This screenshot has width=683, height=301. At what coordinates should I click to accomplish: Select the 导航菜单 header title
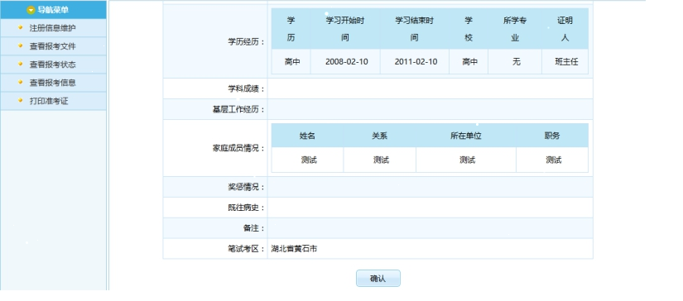(53, 10)
